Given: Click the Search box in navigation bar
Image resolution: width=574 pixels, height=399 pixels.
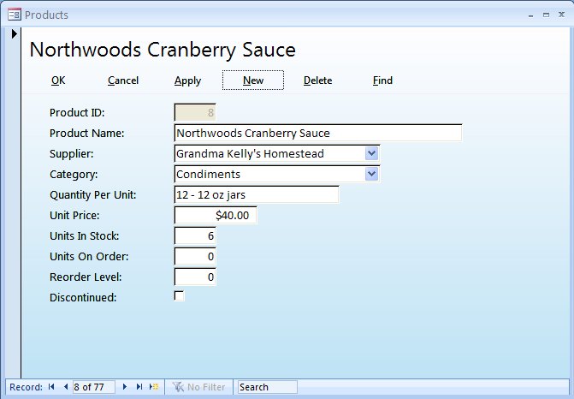Looking at the screenshot, I should point(268,387).
